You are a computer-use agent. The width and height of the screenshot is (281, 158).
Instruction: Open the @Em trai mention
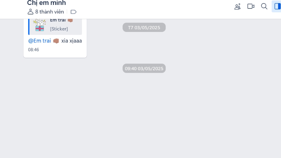pyautogui.click(x=39, y=41)
